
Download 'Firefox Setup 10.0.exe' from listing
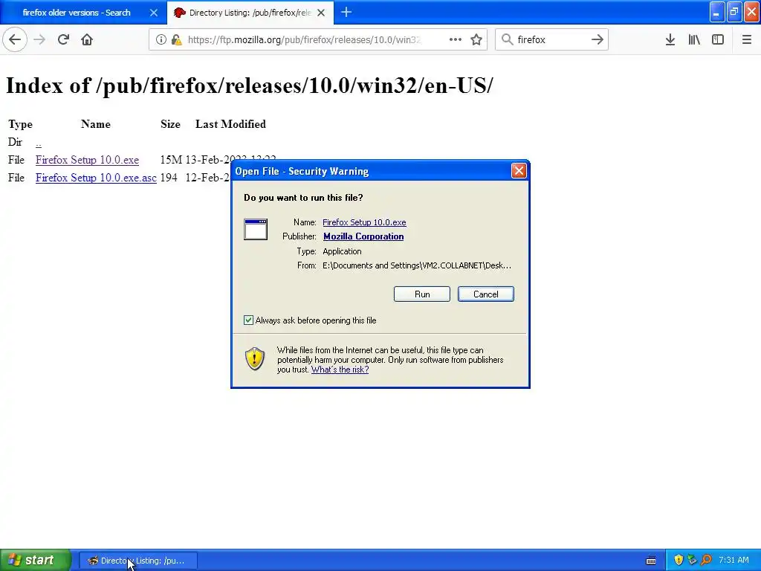[x=87, y=160]
